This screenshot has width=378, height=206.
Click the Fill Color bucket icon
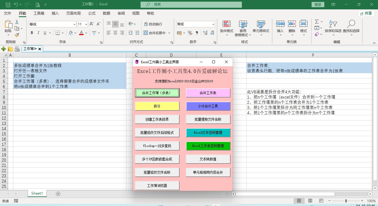71,33
